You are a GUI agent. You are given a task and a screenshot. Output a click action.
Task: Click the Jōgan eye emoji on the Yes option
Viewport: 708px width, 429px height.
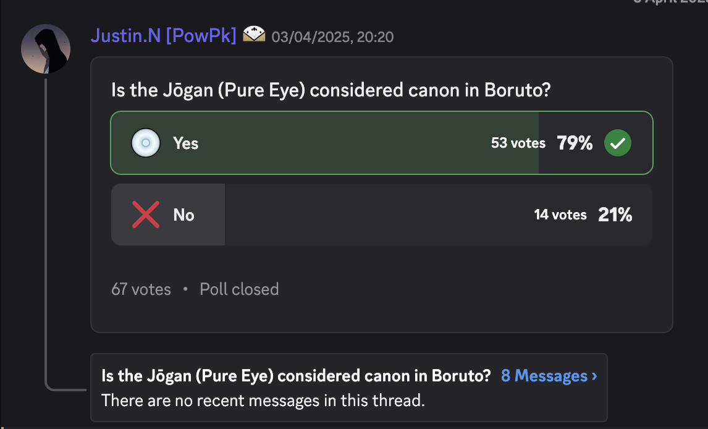coord(145,143)
